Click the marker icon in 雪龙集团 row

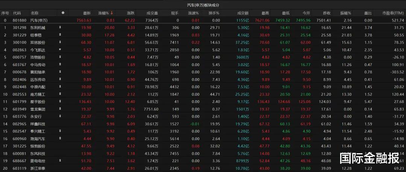point(60,109)
